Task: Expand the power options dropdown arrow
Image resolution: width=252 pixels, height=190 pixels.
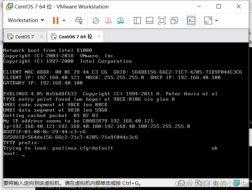Action: click(x=64, y=20)
